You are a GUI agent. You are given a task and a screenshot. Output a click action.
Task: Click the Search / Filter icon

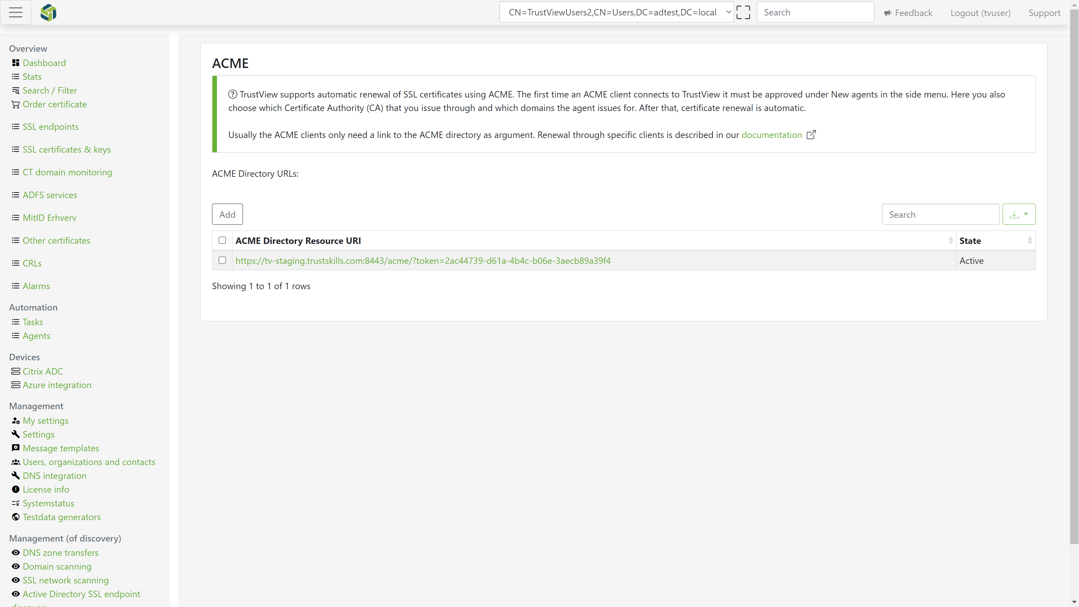(x=15, y=90)
